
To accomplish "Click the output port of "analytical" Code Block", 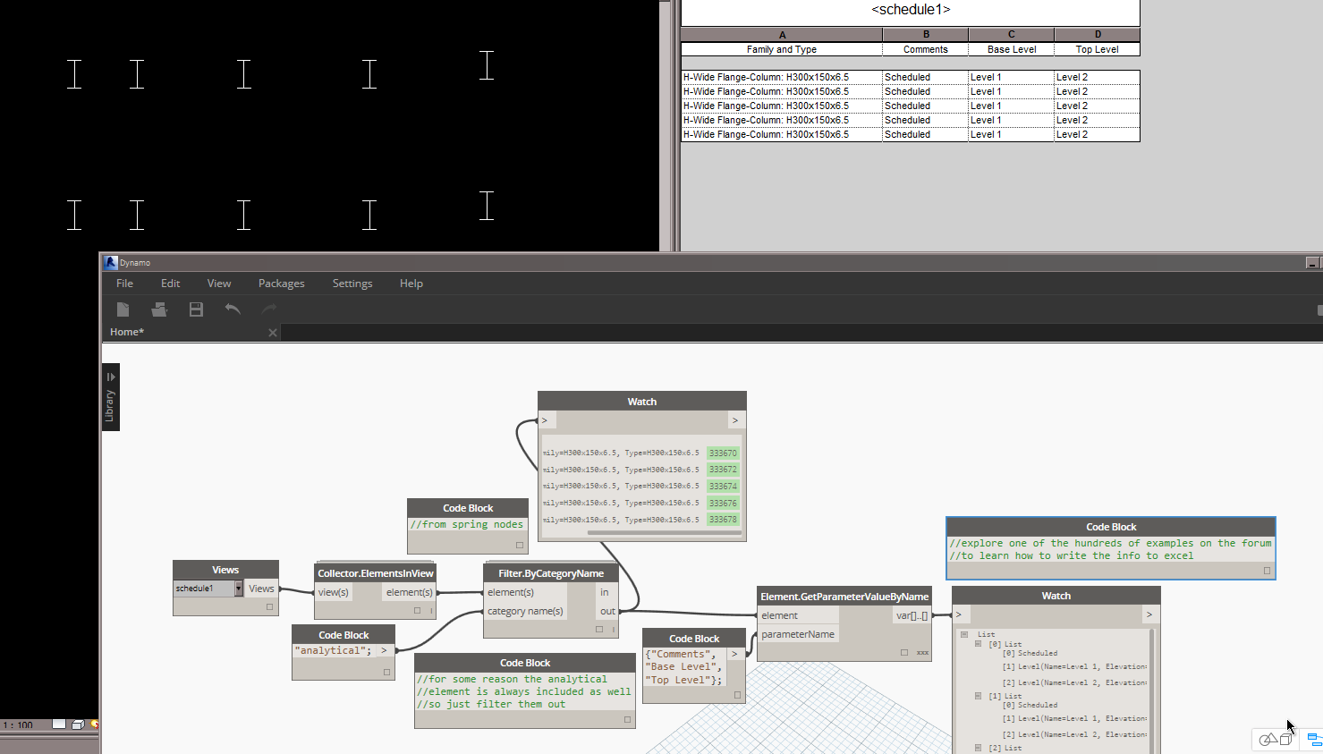I will [x=385, y=651].
